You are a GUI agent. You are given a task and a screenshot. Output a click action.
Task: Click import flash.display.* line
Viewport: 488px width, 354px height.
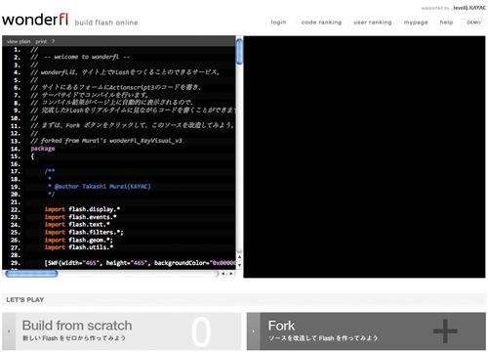click(82, 209)
